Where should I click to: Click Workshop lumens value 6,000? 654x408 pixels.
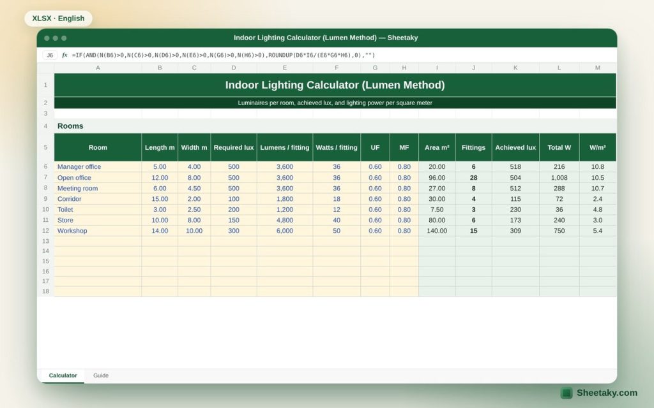(x=285, y=231)
